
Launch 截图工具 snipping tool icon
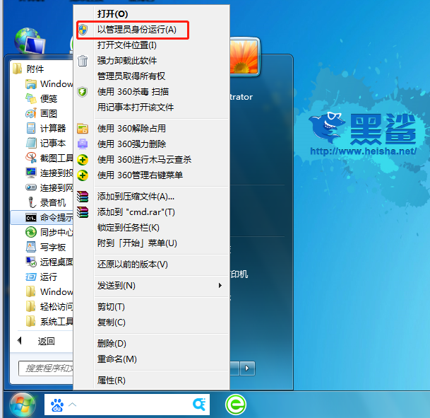[x=31, y=158]
